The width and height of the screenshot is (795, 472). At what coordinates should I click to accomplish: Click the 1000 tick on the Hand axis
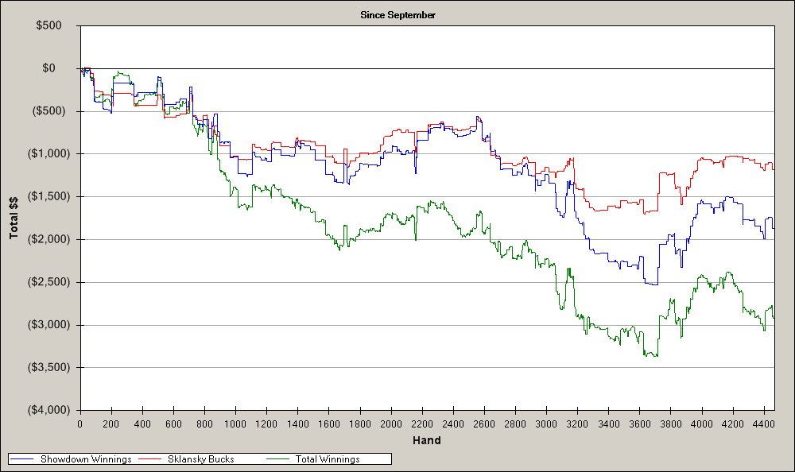click(235, 424)
